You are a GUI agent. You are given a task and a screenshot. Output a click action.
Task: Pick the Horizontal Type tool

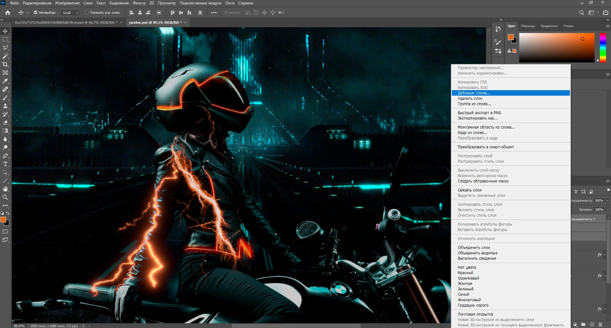coord(6,164)
